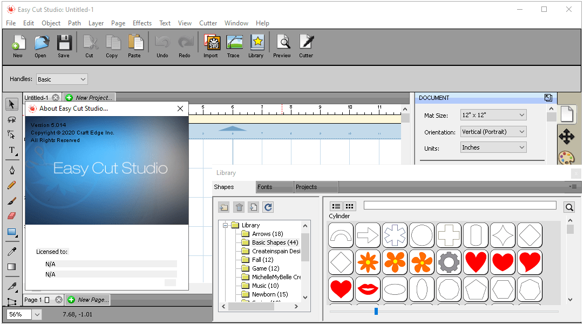Click the library thumbnail size slider
Image resolution: width=584 pixels, height=324 pixels.
tap(376, 311)
